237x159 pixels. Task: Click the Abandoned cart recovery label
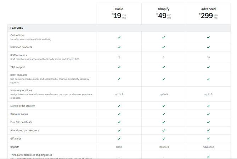[25, 131]
